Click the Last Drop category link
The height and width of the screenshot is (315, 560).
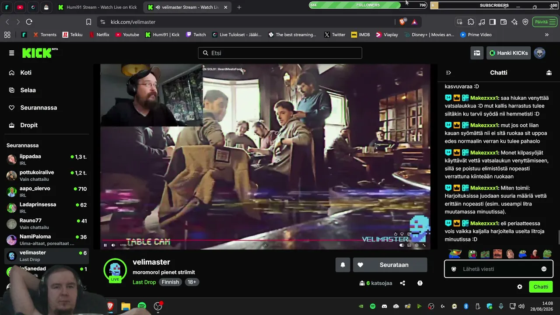pos(144,282)
